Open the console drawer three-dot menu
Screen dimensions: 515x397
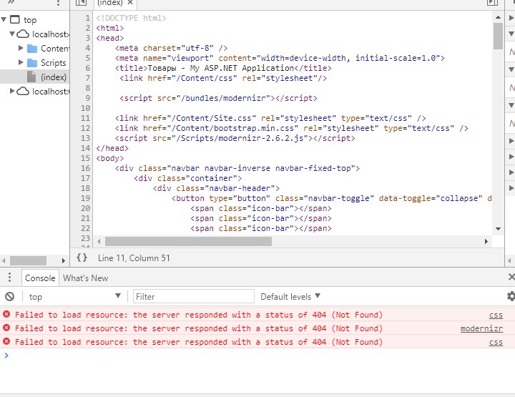coord(9,278)
